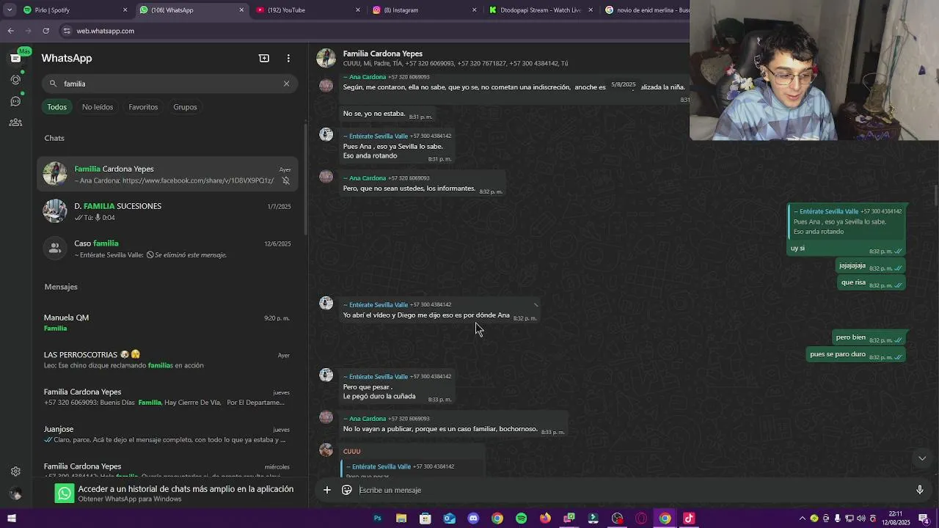This screenshot has height=528, width=939.
Task: Click the site info icon in address bar
Action: 67,31
